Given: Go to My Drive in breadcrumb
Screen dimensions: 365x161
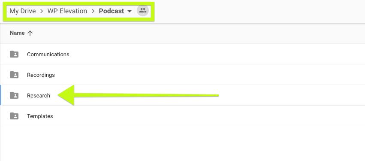Looking at the screenshot, I should coord(23,11).
